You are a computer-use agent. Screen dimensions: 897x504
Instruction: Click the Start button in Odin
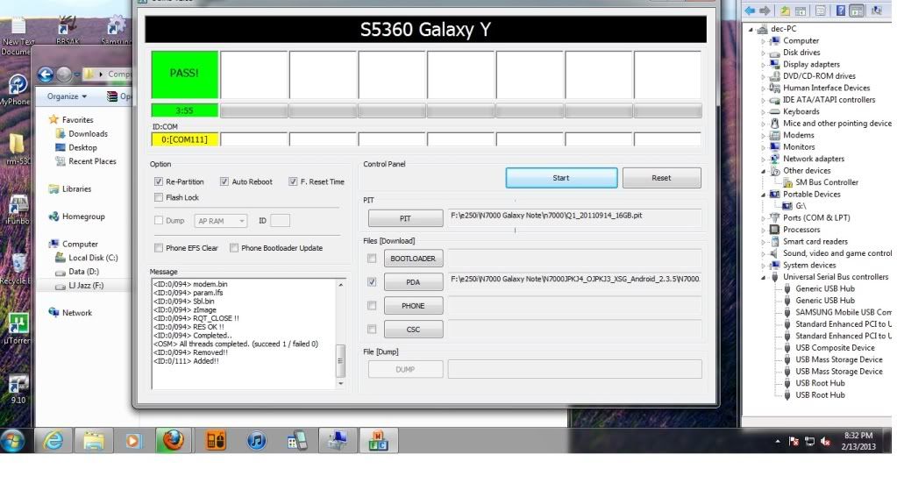pos(561,178)
